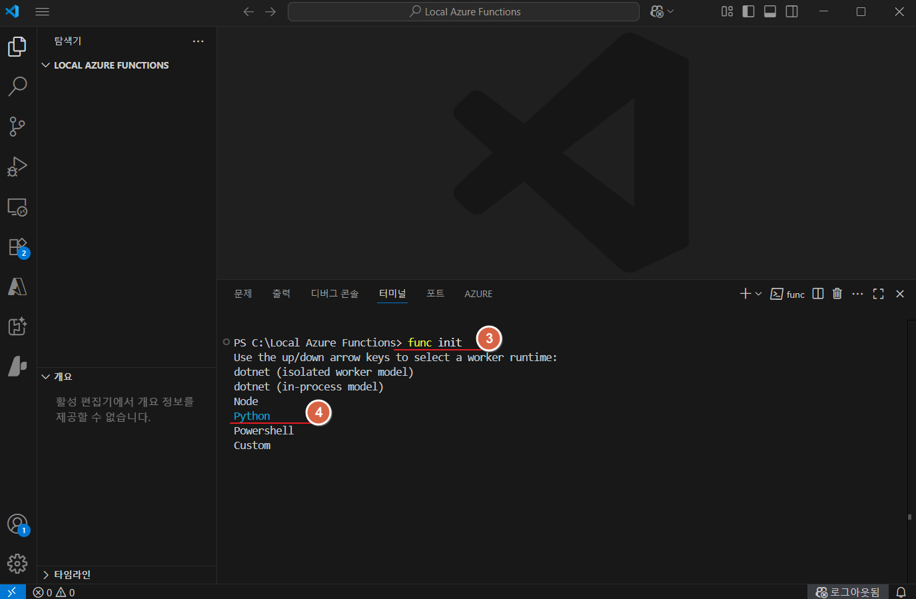The height and width of the screenshot is (599, 916).
Task: Click the Python runtime option
Action: pos(252,416)
